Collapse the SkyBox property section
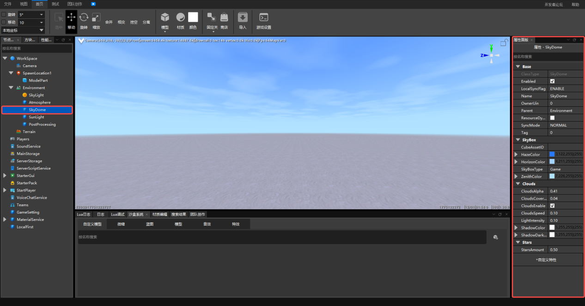 coord(518,140)
